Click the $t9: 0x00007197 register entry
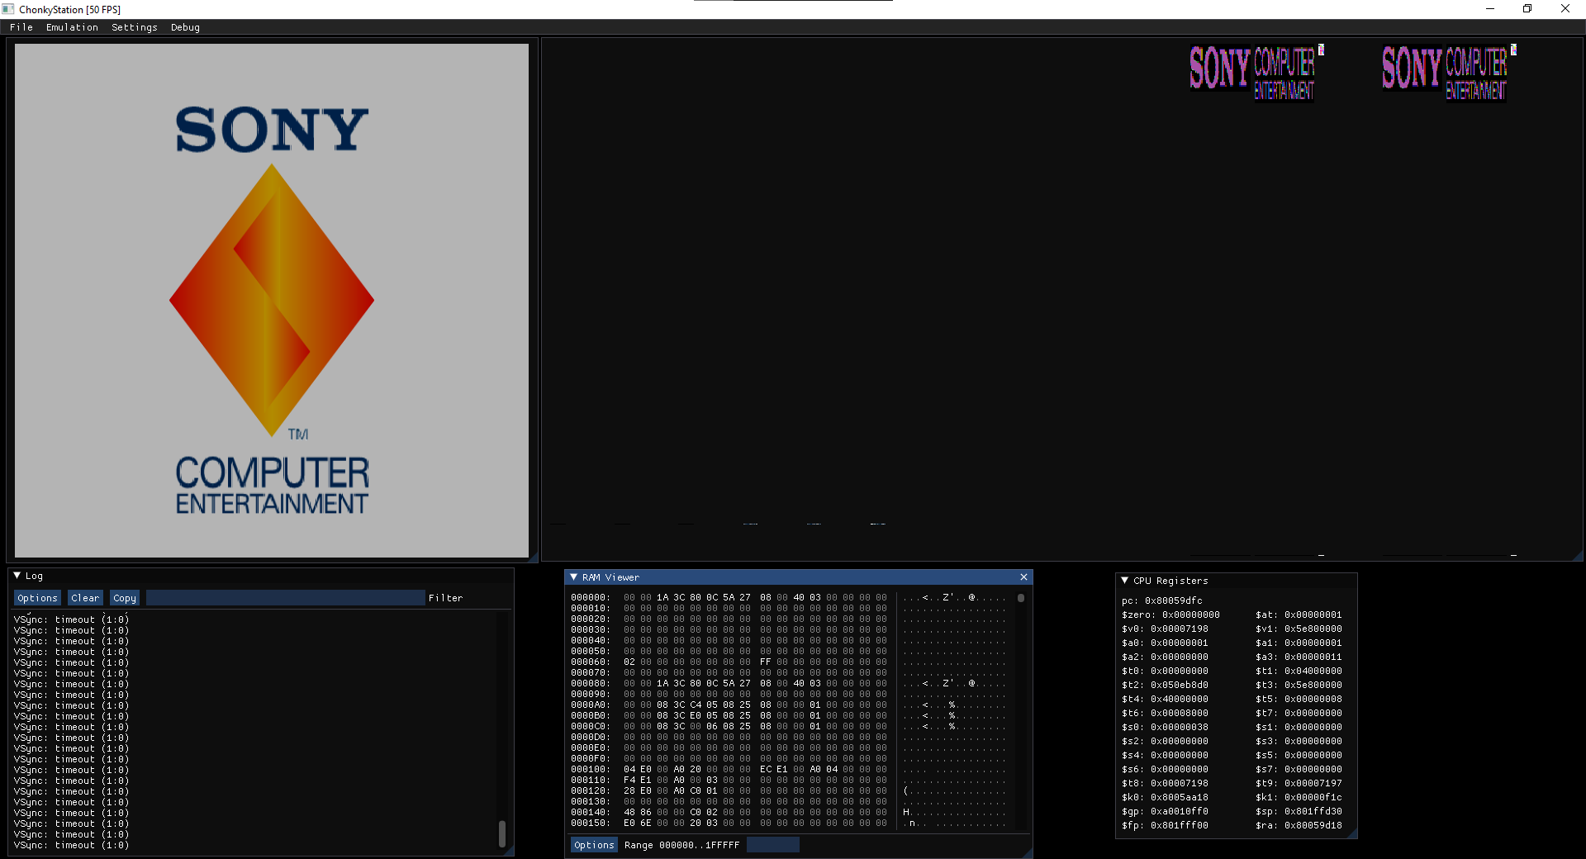The width and height of the screenshot is (1586, 859). pyautogui.click(x=1299, y=783)
